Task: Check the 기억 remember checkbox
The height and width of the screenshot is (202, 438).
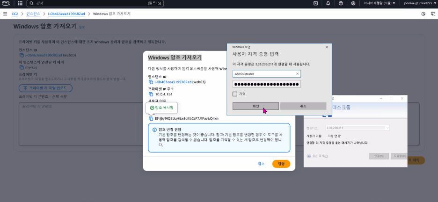Action: tap(234, 94)
